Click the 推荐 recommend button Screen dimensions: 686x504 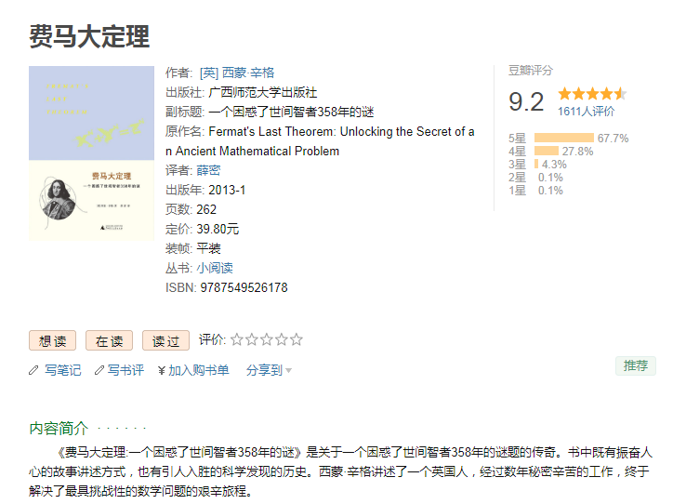636,365
